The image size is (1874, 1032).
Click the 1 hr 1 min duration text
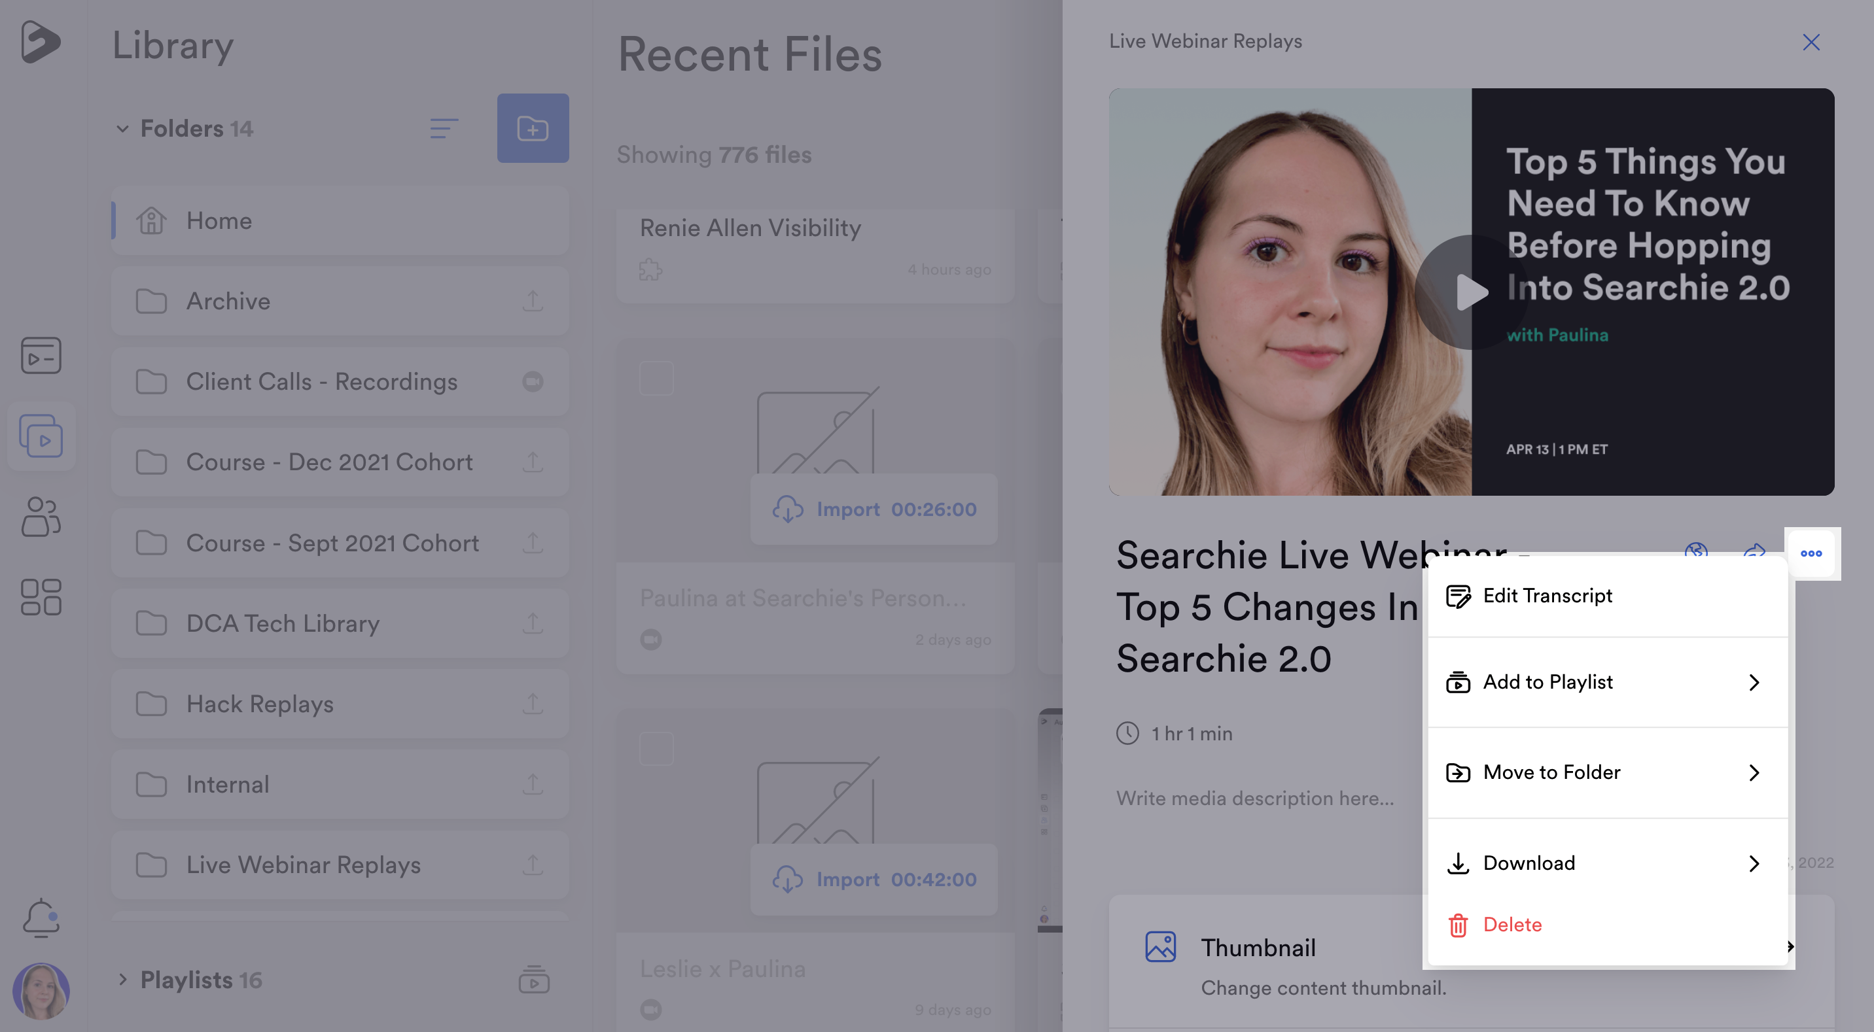click(x=1192, y=733)
